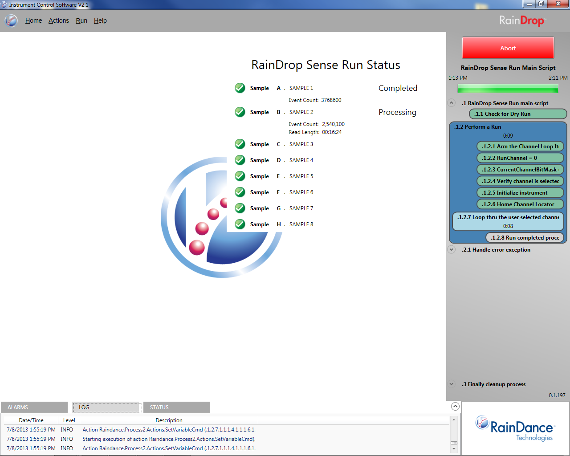
Task: Click the 1.2 Perform a Run label
Action: (477, 127)
